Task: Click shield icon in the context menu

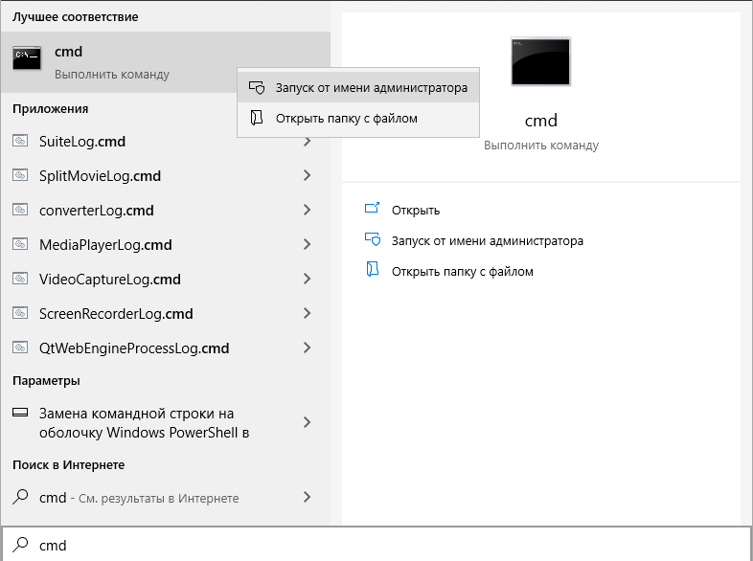Action: pyautogui.click(x=257, y=87)
